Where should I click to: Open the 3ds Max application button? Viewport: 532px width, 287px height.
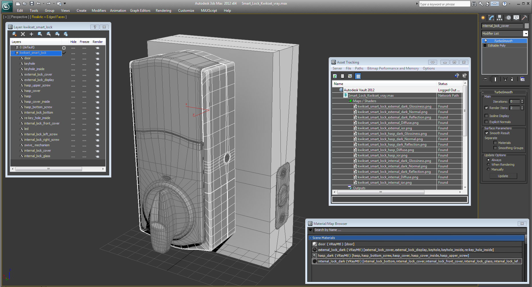click(x=7, y=6)
